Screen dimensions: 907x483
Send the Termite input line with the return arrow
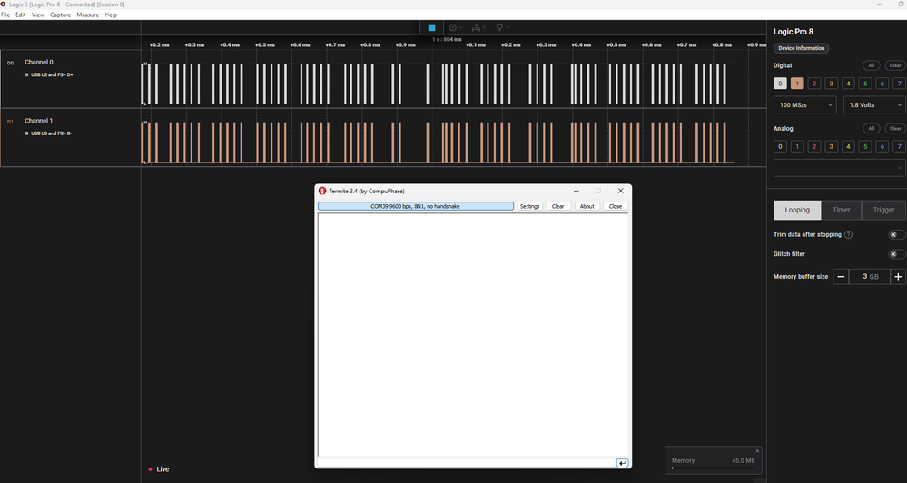click(x=622, y=463)
